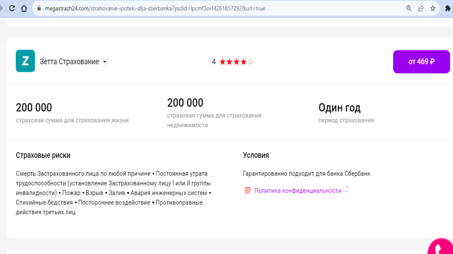This screenshot has height=254, width=453.
Task: Select the 200 000 life insurance sum
Action: point(34,107)
